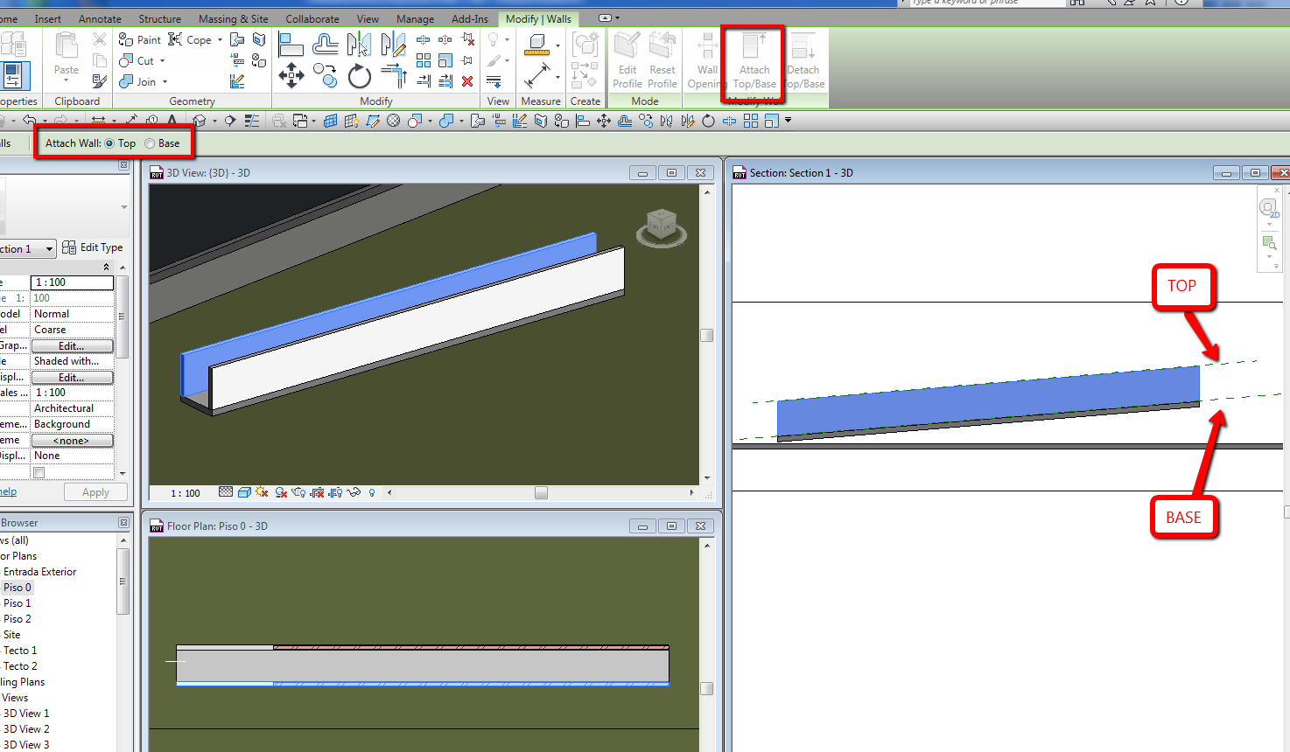Click the red Delete X icon
This screenshot has height=752, width=1290.
467,81
